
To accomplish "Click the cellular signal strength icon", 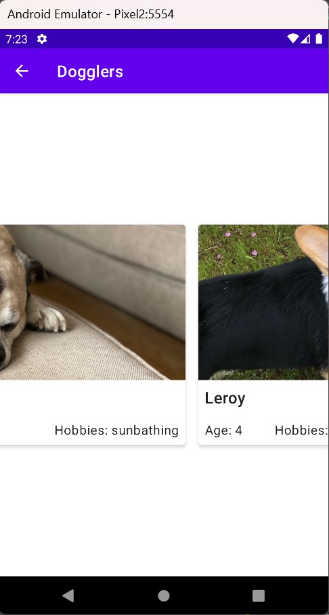I will coord(305,39).
